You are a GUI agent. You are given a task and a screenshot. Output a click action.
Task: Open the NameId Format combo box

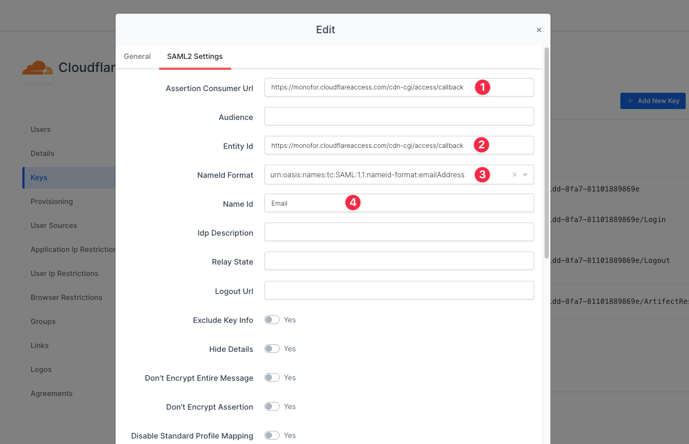pyautogui.click(x=382, y=175)
